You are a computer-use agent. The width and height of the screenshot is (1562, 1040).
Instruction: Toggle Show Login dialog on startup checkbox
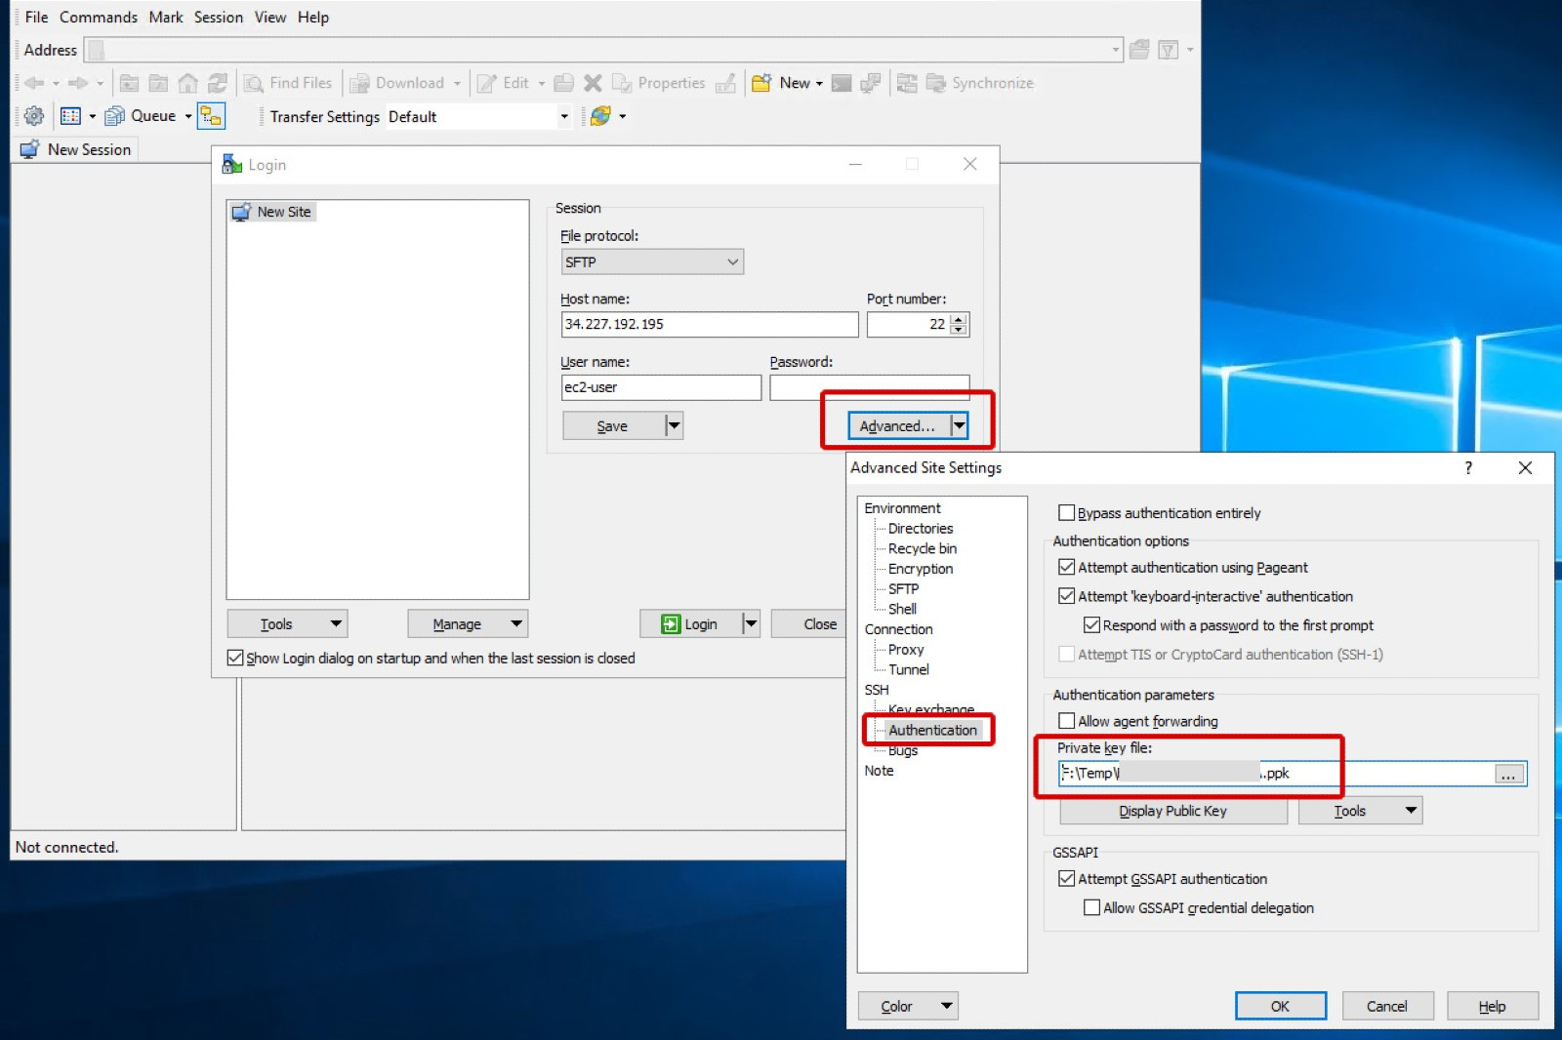235,658
